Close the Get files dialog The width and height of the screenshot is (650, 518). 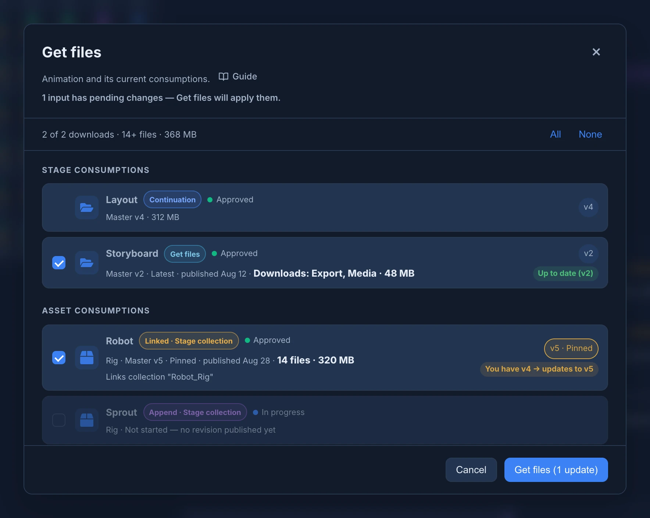coord(596,52)
